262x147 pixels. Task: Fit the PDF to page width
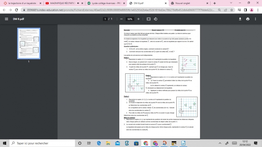click(148, 19)
